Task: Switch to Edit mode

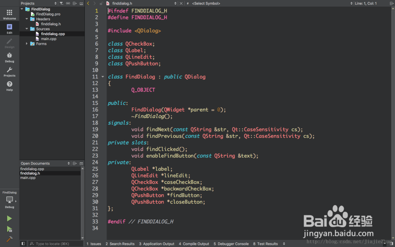Action: [x=9, y=29]
